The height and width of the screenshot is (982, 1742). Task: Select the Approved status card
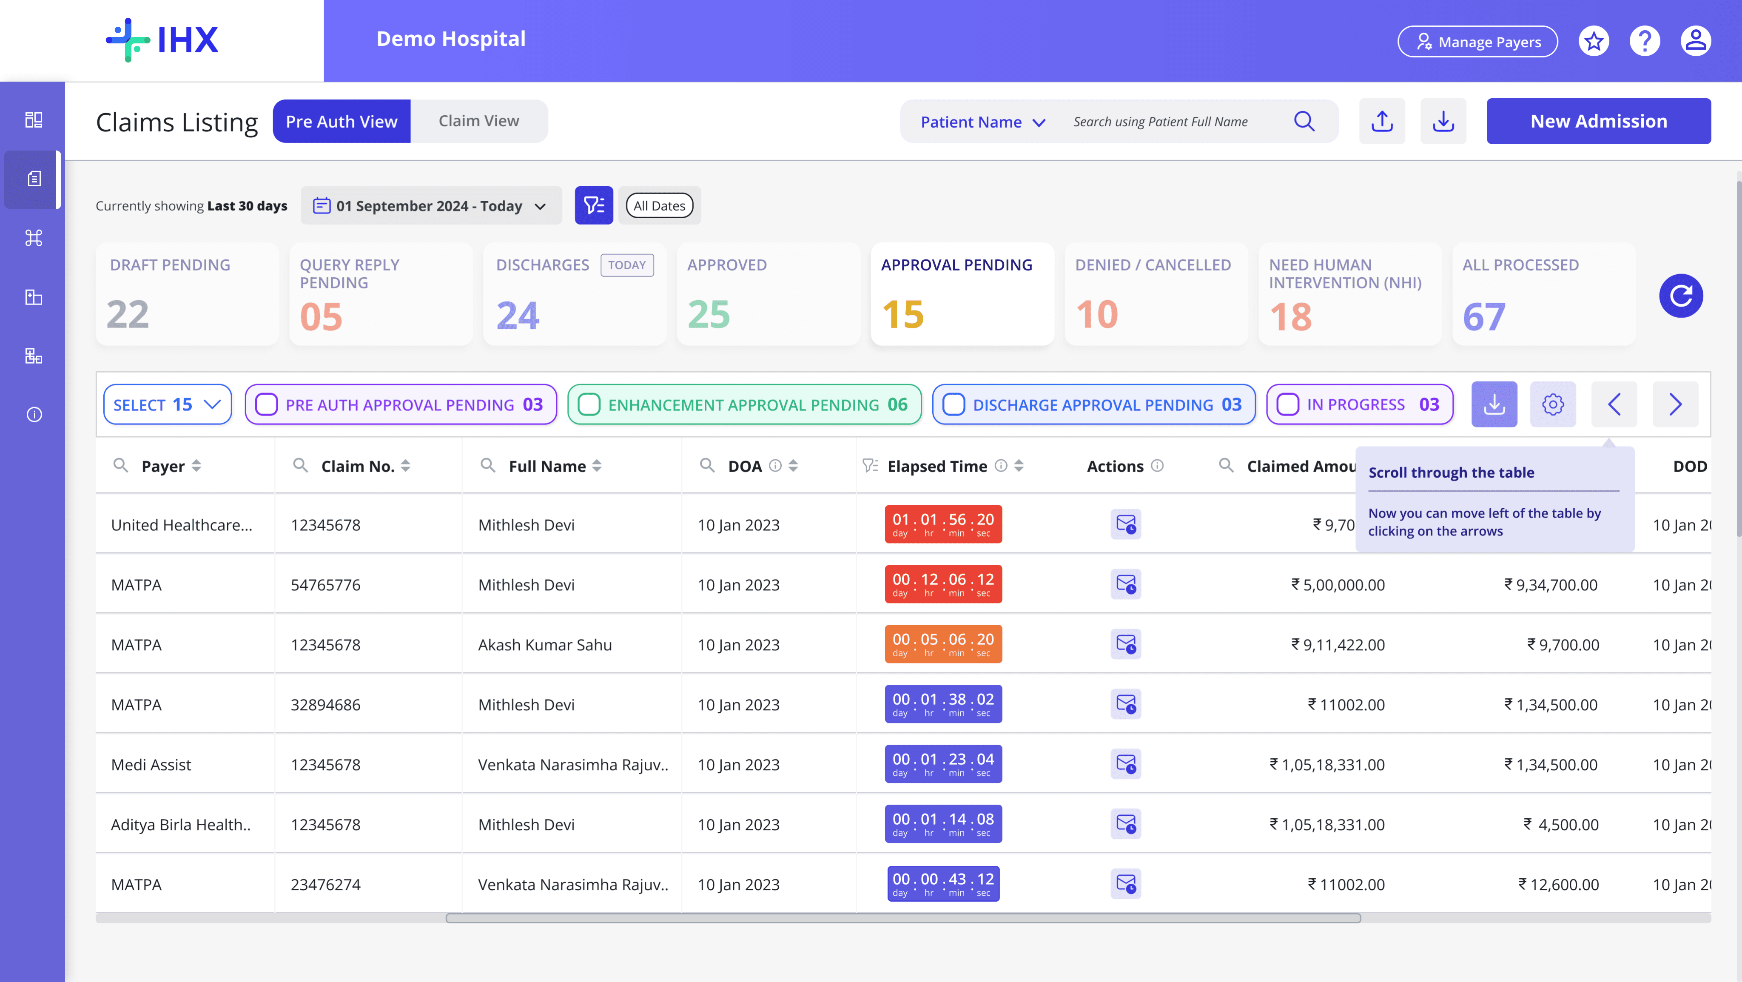click(768, 294)
